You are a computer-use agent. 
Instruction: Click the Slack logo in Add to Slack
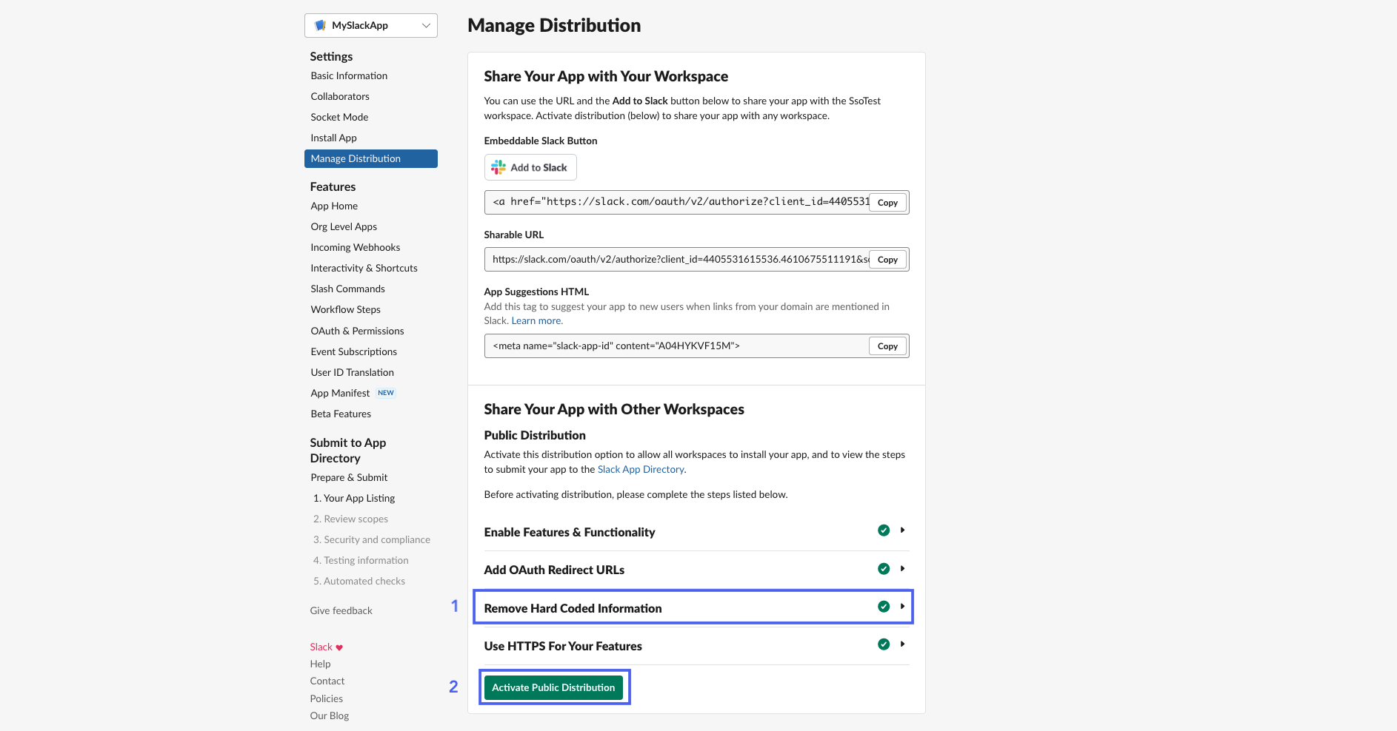pos(499,167)
